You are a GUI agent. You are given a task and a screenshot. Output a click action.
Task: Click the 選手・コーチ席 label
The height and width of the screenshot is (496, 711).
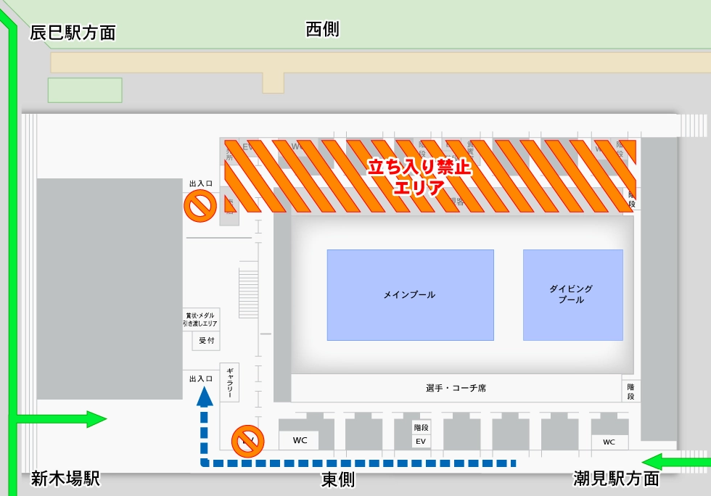click(456, 388)
